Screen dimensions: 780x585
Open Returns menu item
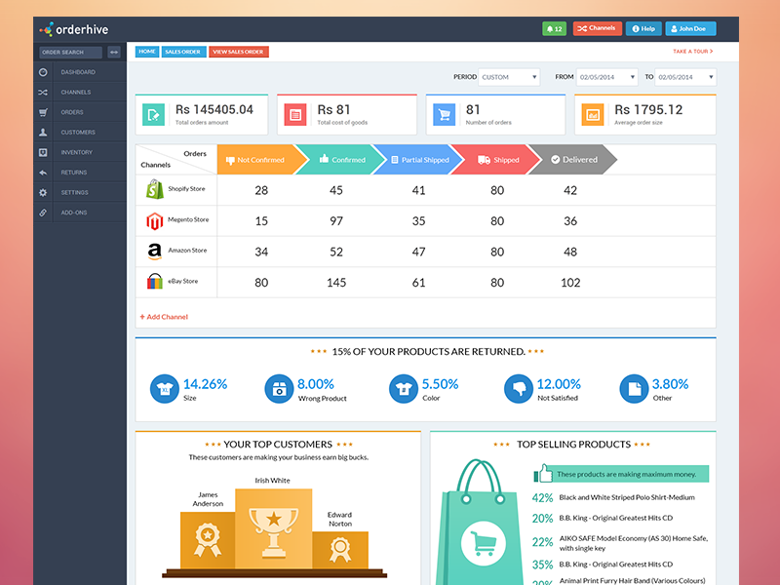[80, 173]
